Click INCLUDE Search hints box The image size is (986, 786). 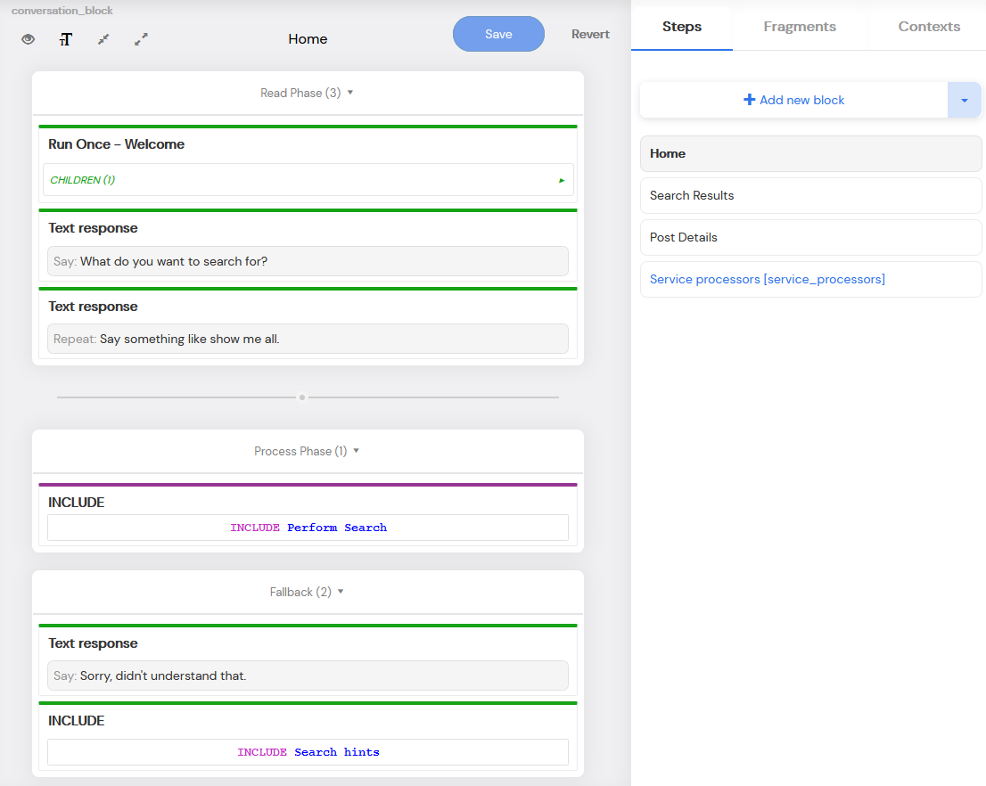[308, 752]
